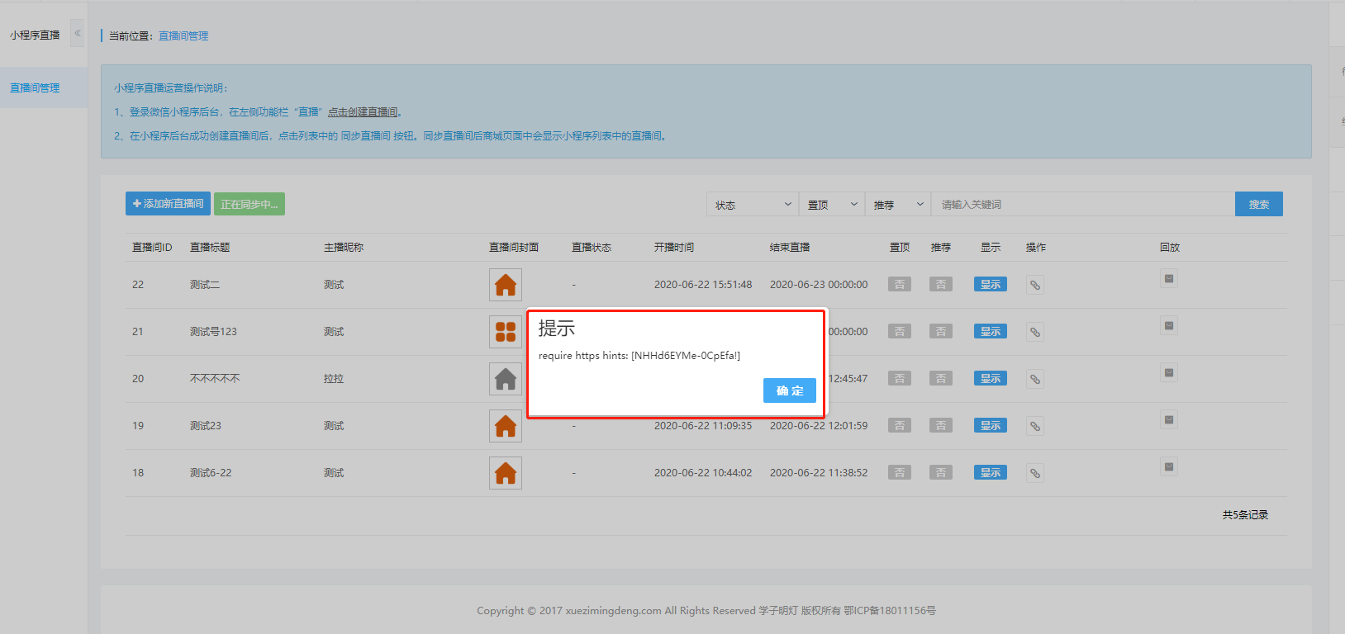Open 直播间管理 breadcrumb link
Screen dimensions: 1345x634
click(183, 35)
